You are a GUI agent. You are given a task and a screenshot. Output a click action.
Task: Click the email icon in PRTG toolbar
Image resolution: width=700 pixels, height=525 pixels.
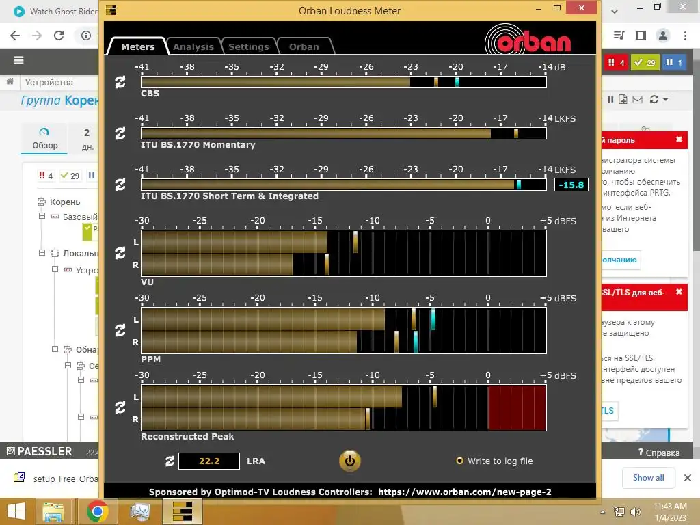(638, 100)
